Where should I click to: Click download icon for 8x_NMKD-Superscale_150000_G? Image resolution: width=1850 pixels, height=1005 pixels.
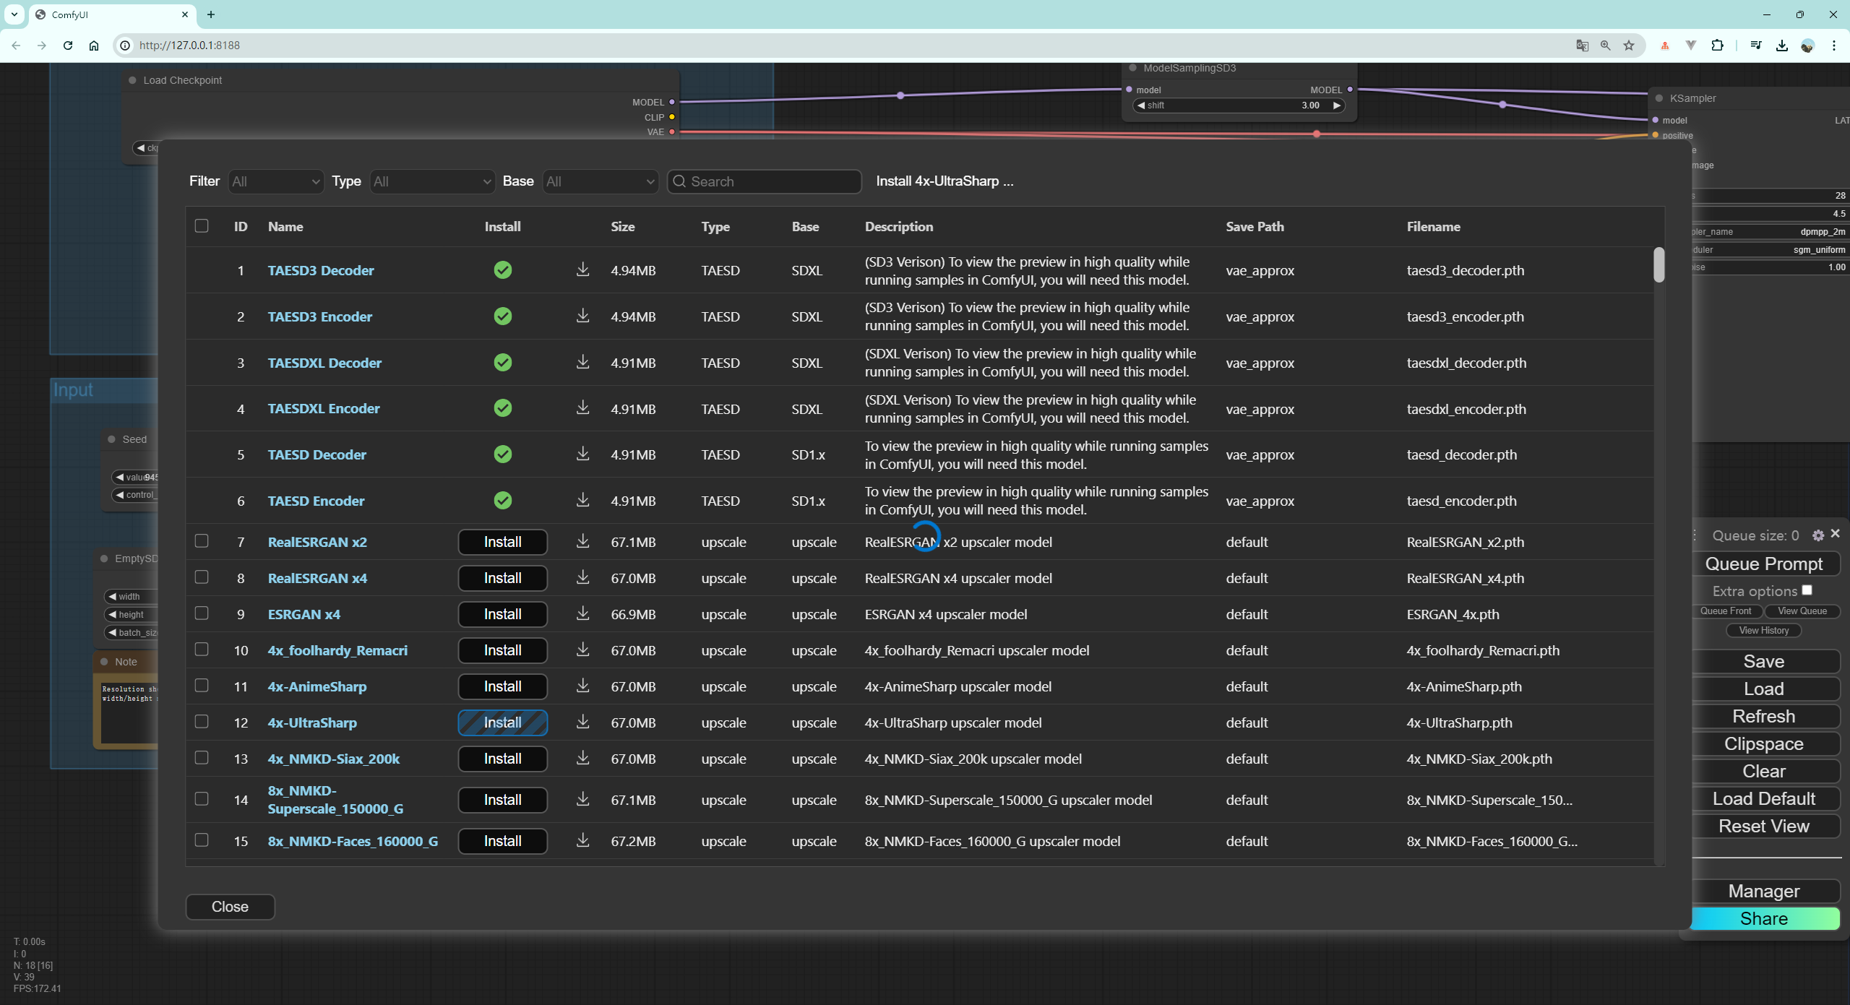click(x=582, y=800)
